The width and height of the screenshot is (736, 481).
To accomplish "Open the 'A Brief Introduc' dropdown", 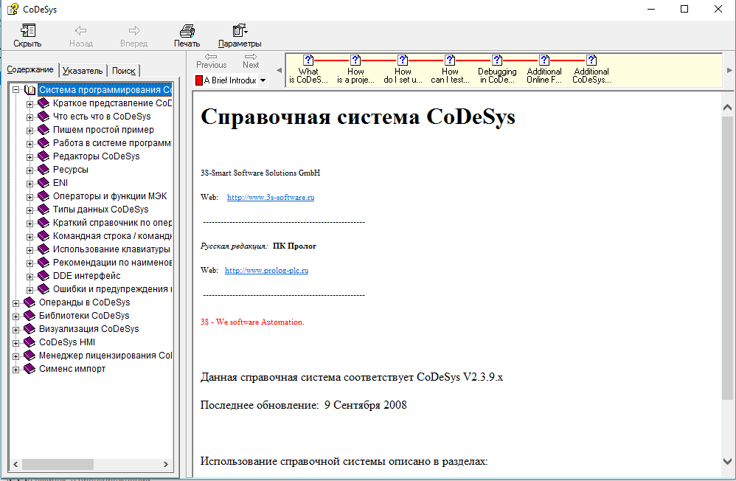I will [x=263, y=80].
